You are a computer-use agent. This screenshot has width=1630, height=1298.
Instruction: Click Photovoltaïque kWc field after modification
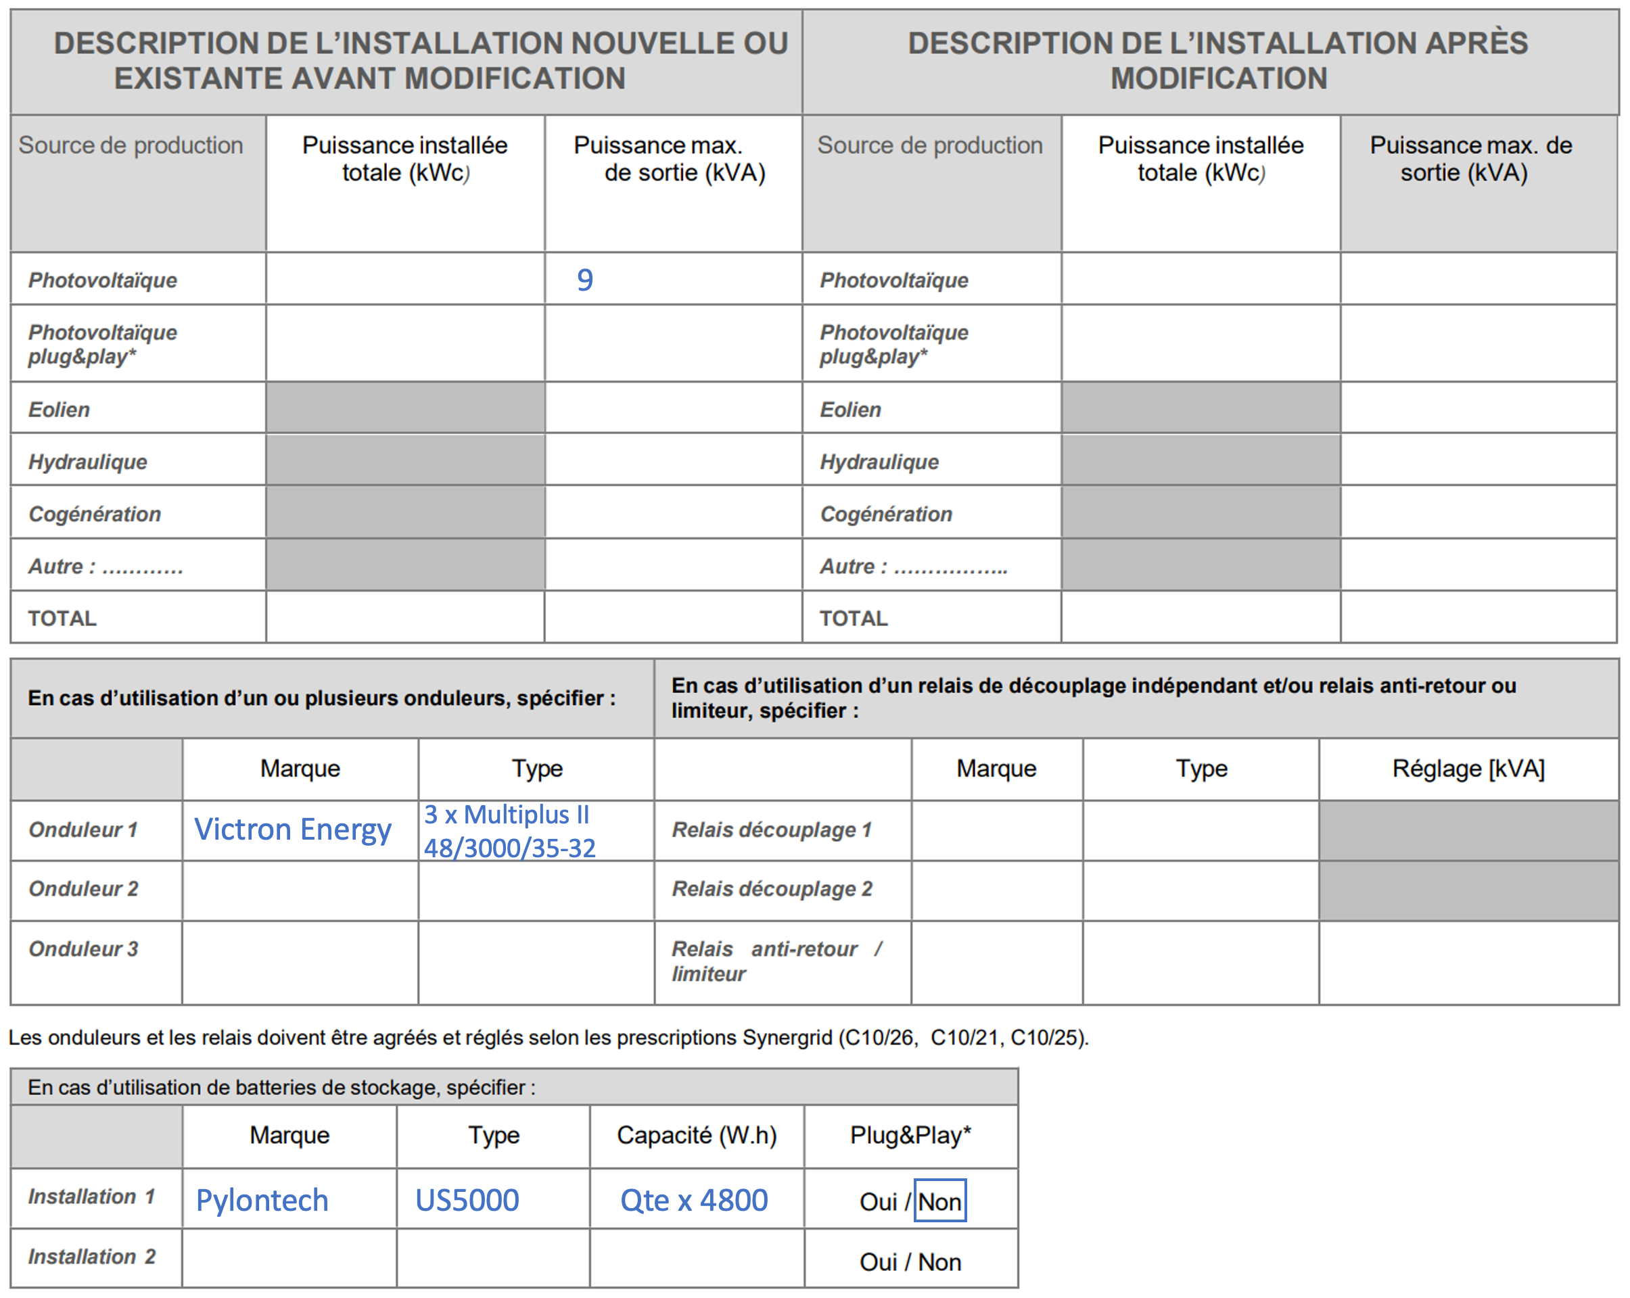1201,279
